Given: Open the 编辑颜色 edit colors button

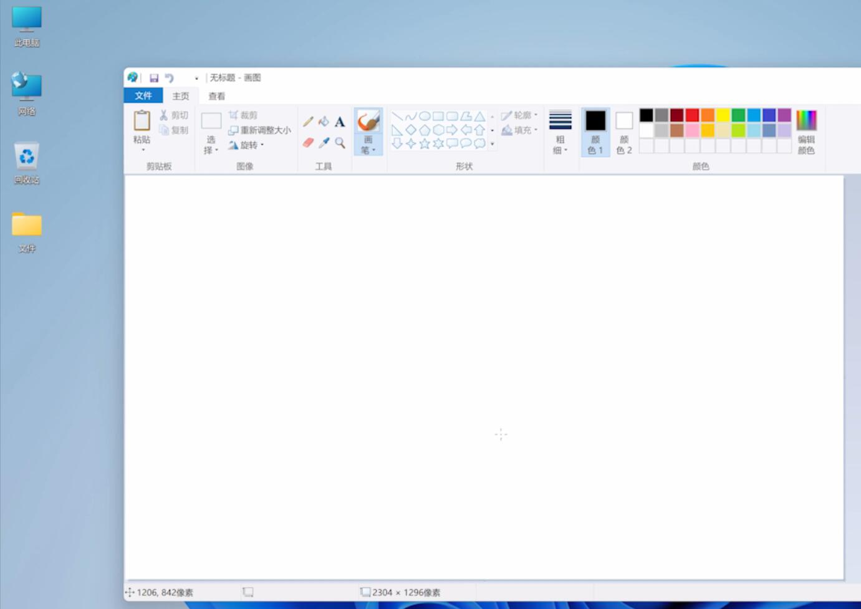Looking at the screenshot, I should click(x=806, y=132).
